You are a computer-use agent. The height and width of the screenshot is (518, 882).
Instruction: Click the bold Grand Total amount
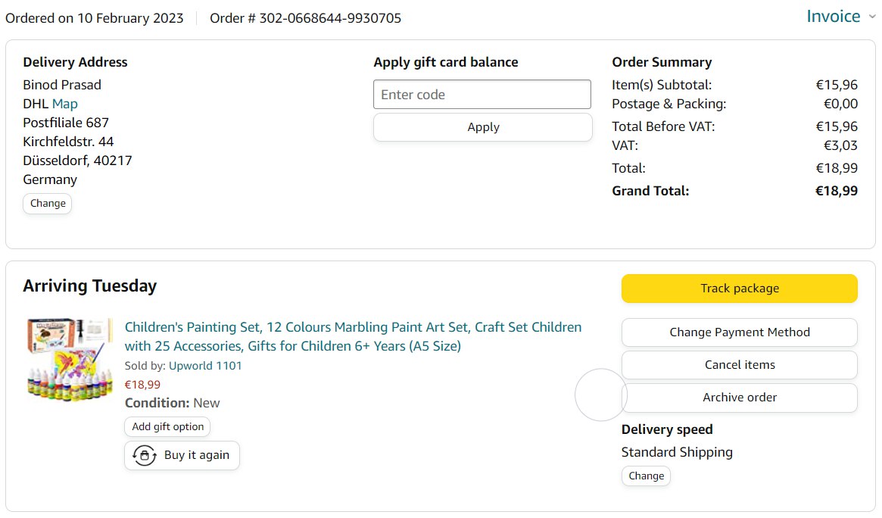(836, 191)
